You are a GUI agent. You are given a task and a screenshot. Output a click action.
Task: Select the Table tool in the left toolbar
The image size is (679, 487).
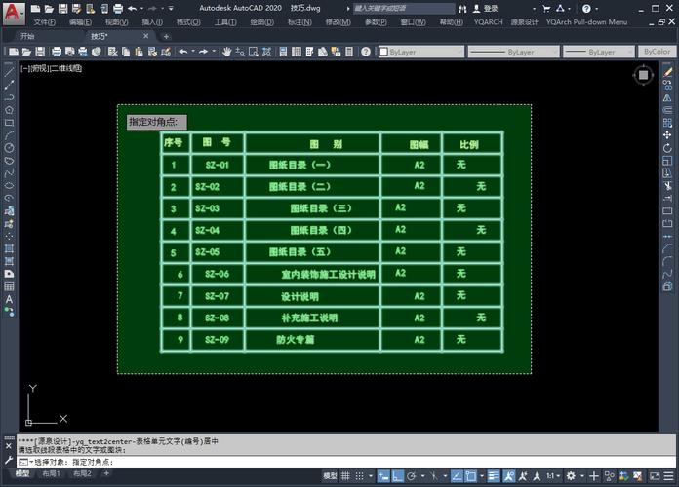(x=9, y=286)
